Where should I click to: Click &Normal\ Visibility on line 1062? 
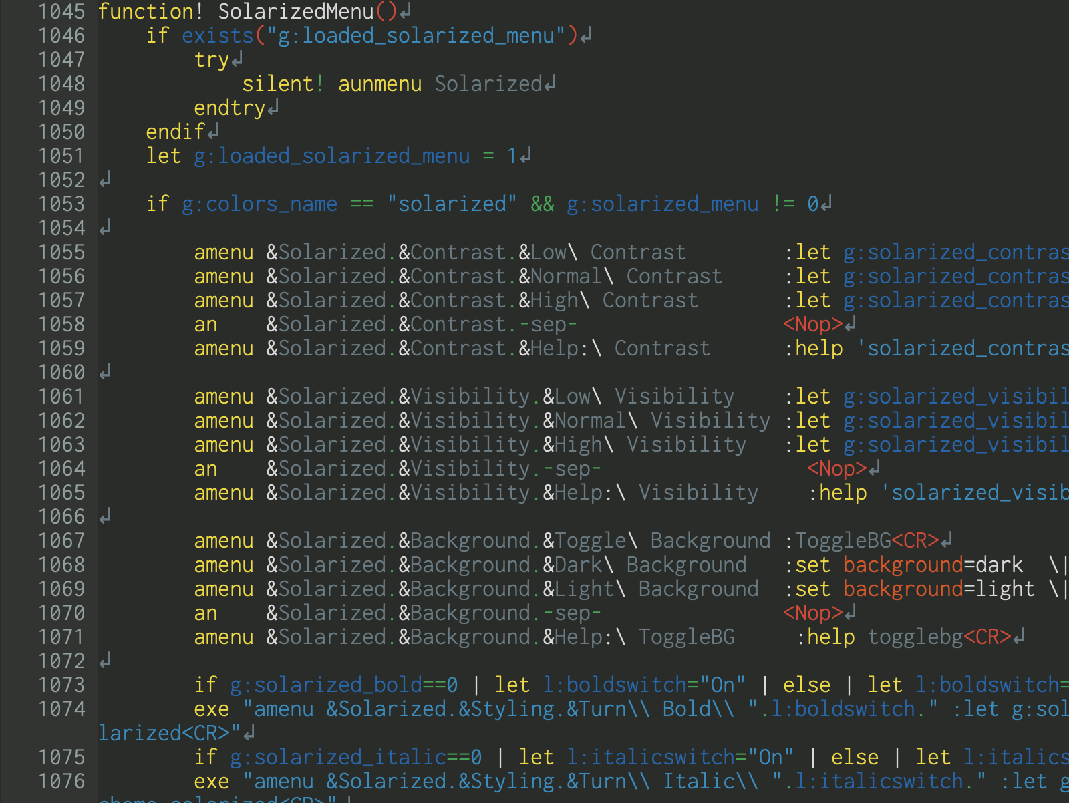coord(657,420)
